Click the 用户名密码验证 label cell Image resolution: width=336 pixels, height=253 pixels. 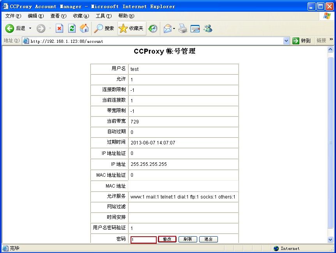click(109, 228)
